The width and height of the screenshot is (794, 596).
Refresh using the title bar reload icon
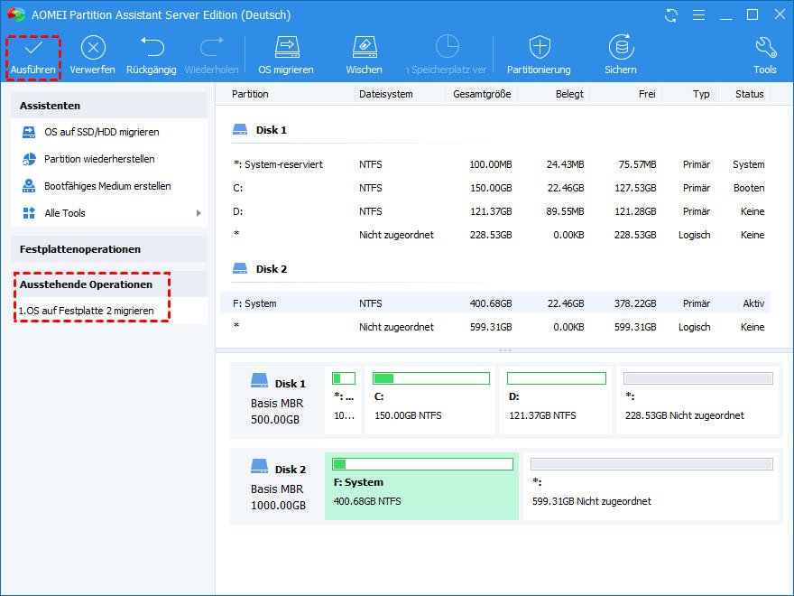670,15
